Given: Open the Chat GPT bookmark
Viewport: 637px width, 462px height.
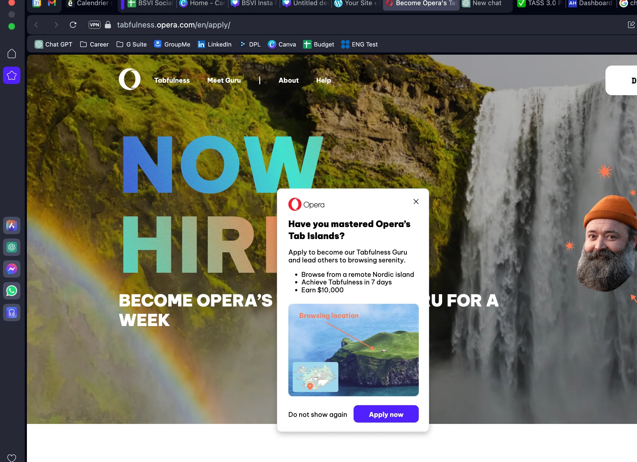Looking at the screenshot, I should (x=53, y=44).
